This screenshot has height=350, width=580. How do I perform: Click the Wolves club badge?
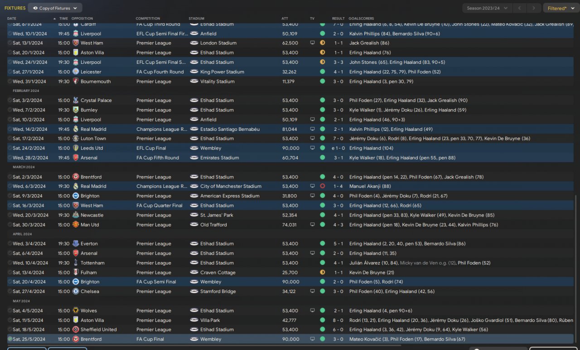click(76, 311)
